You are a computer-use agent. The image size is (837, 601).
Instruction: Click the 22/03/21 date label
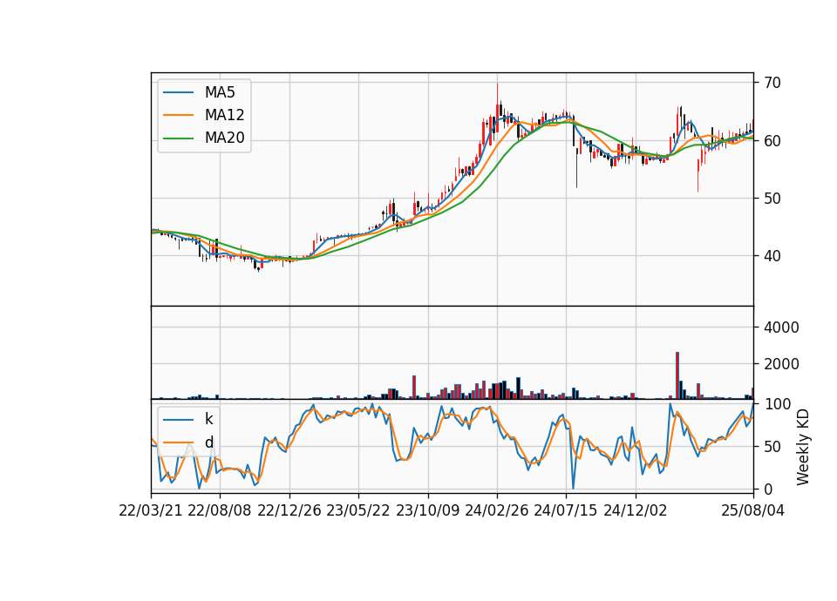[151, 510]
